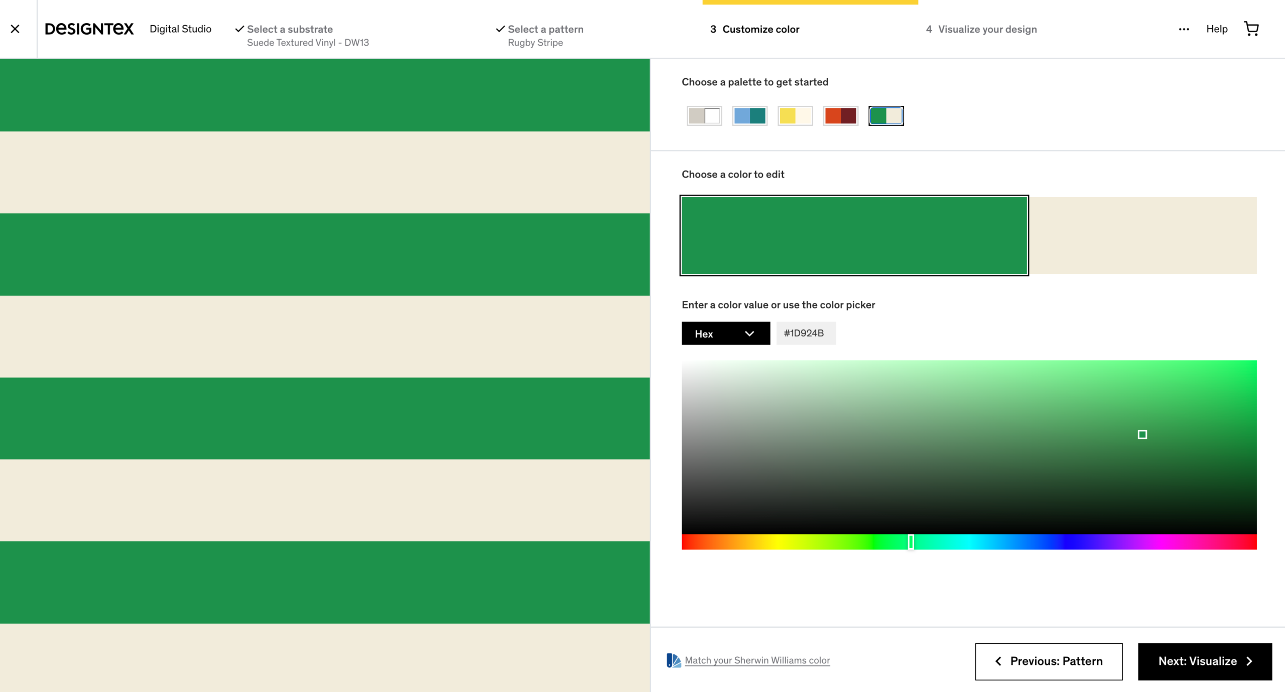Image resolution: width=1285 pixels, height=692 pixels.
Task: Click the yellow color swatch in palette
Action: coord(795,115)
